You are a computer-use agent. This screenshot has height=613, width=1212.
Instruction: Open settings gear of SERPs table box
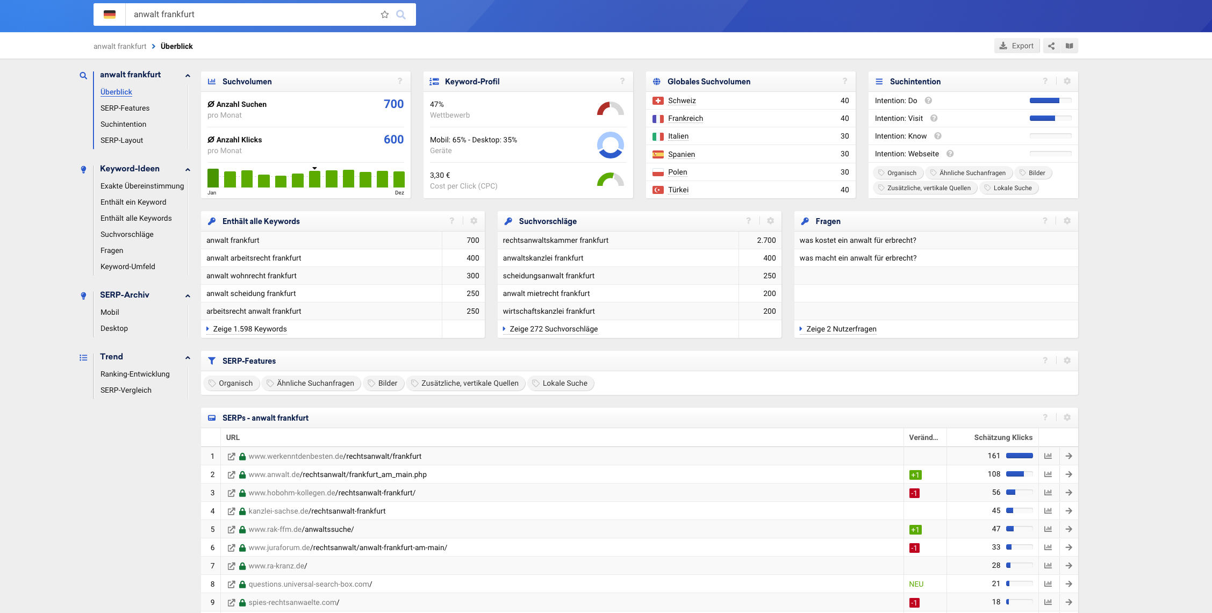pos(1067,417)
